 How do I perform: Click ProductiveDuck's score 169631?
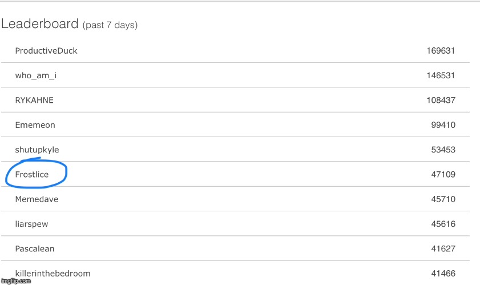point(441,51)
